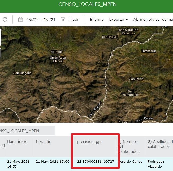The height and width of the screenshot is (171, 173).
Task: Click the Rodriguez Vizcardo cell
Action: pyautogui.click(x=156, y=164)
